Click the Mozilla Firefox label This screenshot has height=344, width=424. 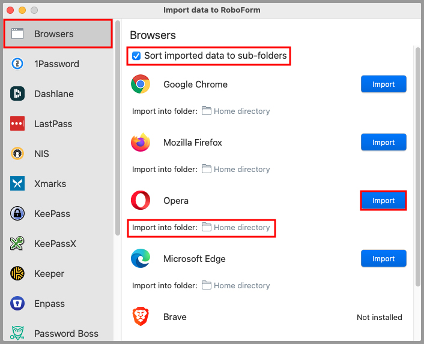point(193,143)
